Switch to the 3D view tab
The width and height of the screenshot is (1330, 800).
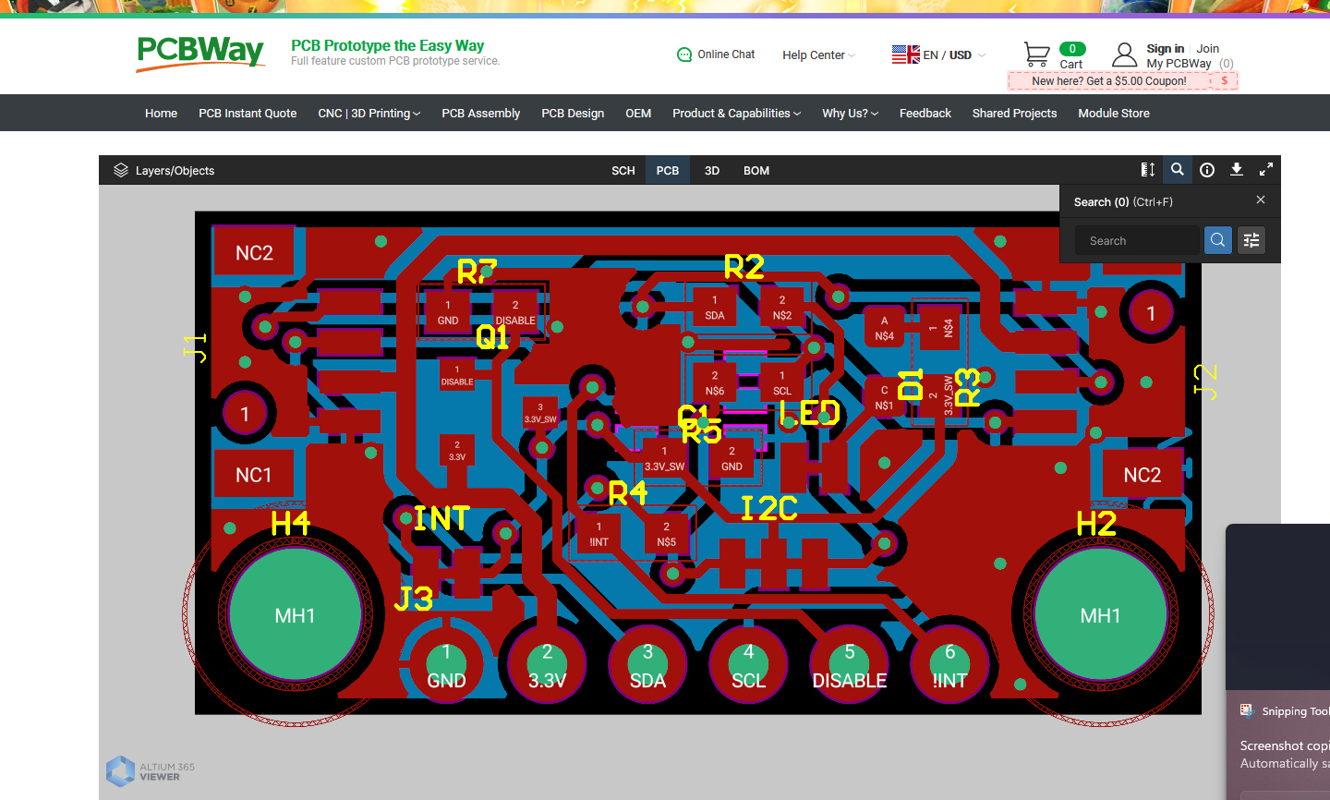tap(712, 170)
